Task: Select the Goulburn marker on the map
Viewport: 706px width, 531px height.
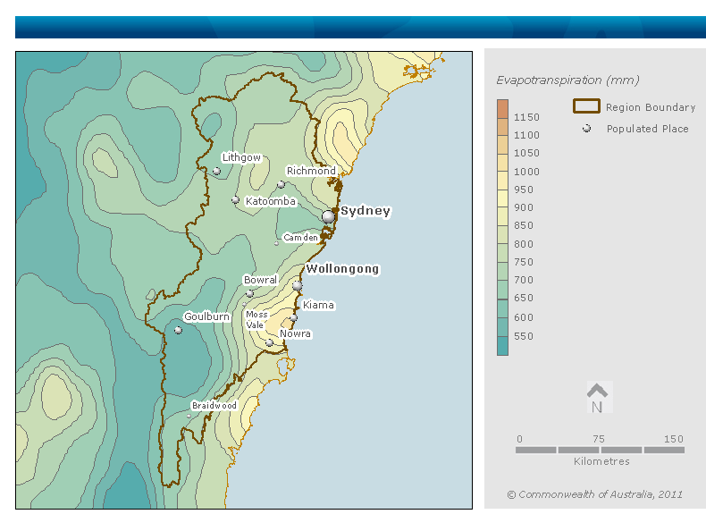Action: pos(178,330)
